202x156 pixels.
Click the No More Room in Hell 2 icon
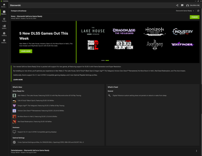tap(14, 116)
